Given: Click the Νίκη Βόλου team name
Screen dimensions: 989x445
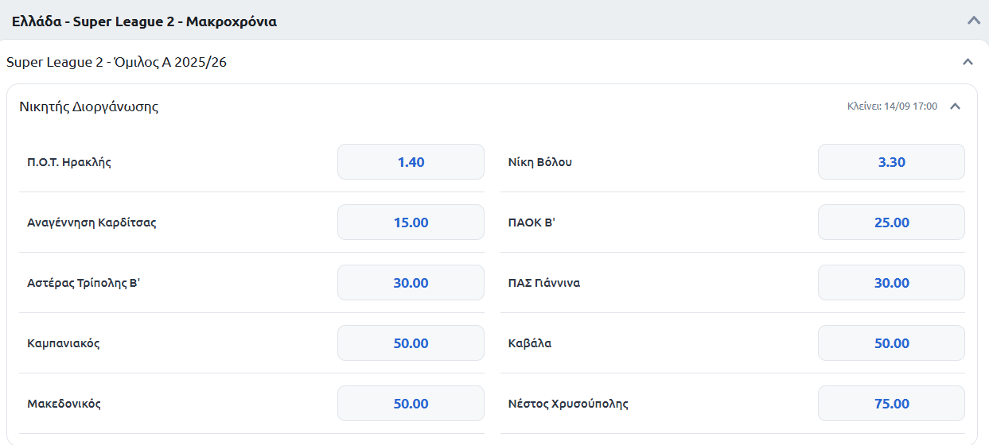Looking at the screenshot, I should tap(539, 162).
